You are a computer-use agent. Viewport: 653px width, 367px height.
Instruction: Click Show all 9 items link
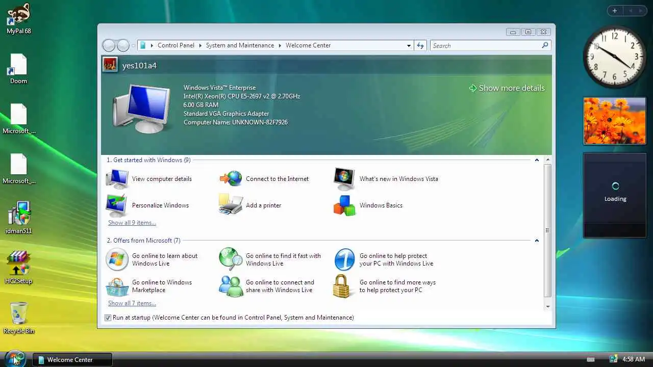pyautogui.click(x=132, y=223)
